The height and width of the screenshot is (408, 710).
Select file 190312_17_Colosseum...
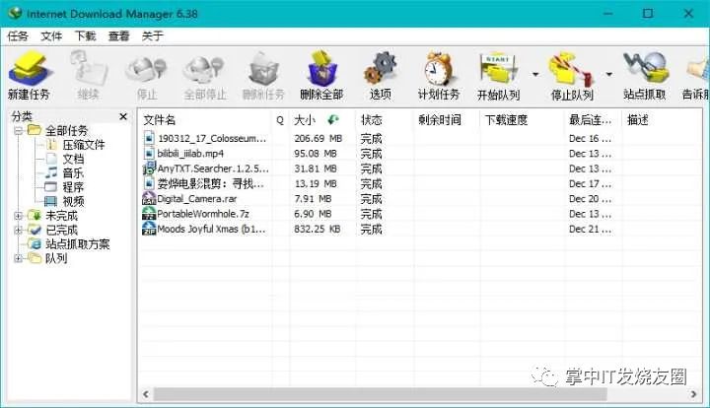tap(211, 138)
